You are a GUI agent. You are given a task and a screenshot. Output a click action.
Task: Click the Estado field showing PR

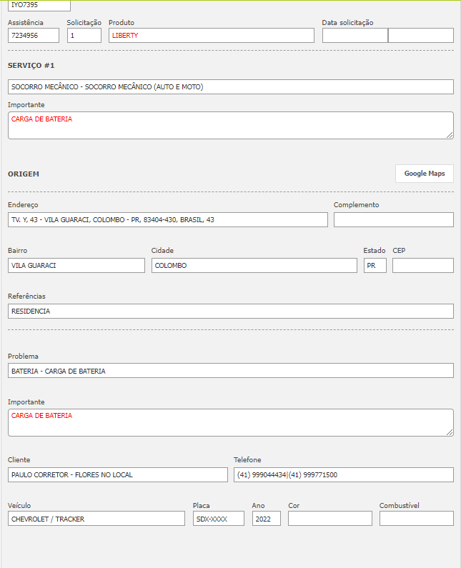click(x=375, y=265)
